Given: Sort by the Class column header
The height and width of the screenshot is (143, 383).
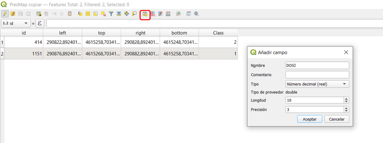Looking at the screenshot, I should [218, 33].
